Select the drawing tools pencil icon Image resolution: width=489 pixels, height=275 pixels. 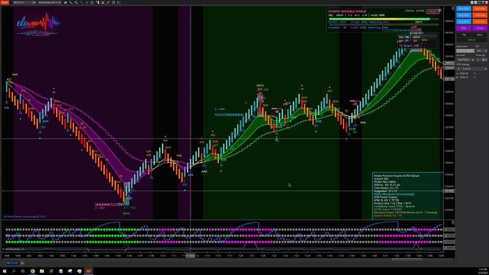(71, 3)
